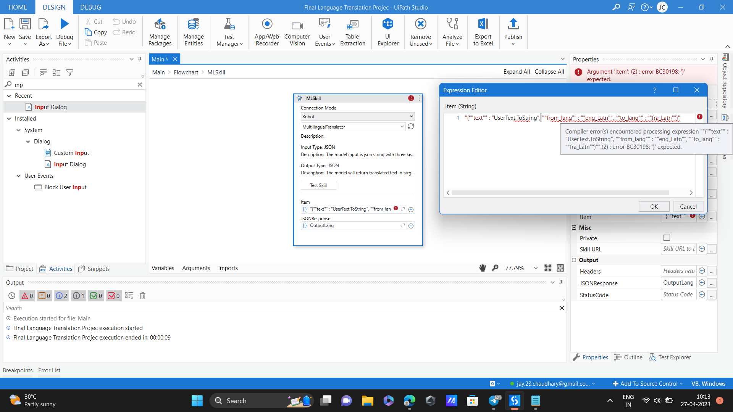This screenshot has height=412, width=733.
Task: Open the Windows Start menu
Action: [197, 401]
